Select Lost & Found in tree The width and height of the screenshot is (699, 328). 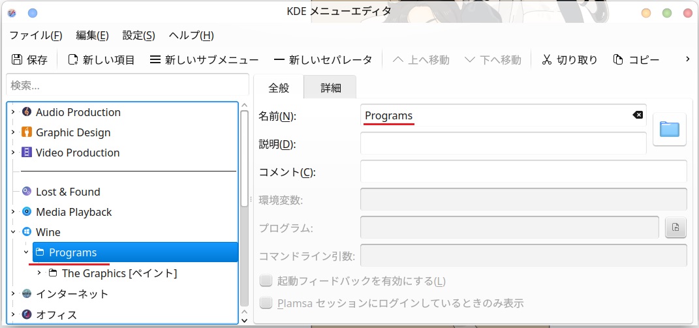[68, 192]
